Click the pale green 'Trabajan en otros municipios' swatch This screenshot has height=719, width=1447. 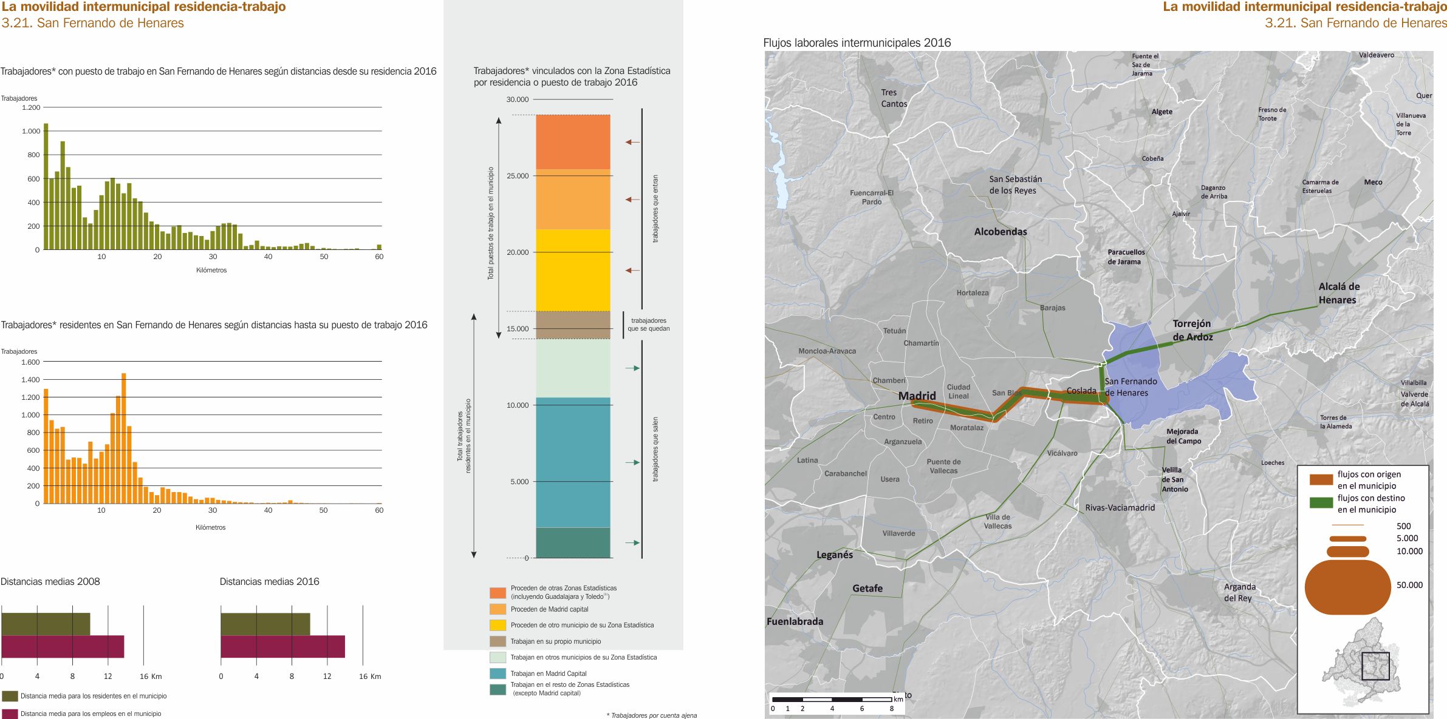pyautogui.click(x=498, y=657)
